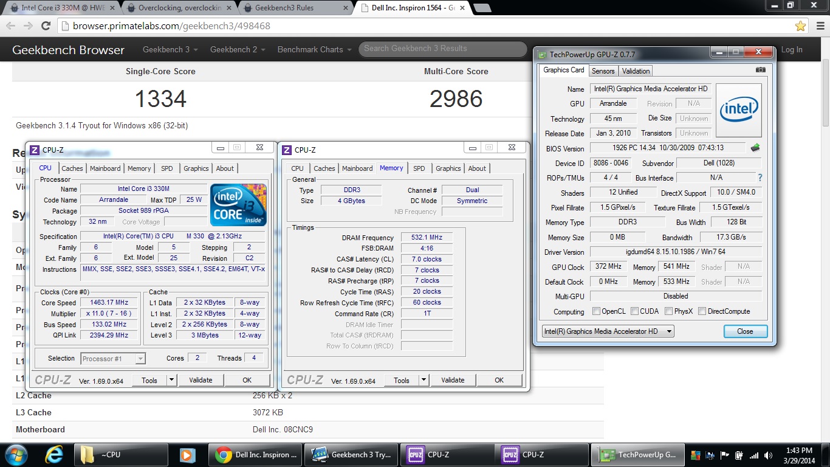This screenshot has width=830, height=467.
Task: Open the GPU selection dropdown in GPU-Z
Action: click(608, 331)
